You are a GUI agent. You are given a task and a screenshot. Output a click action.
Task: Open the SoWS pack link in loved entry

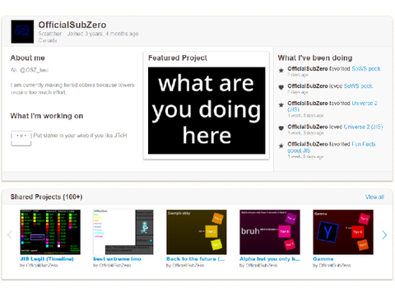click(x=358, y=86)
